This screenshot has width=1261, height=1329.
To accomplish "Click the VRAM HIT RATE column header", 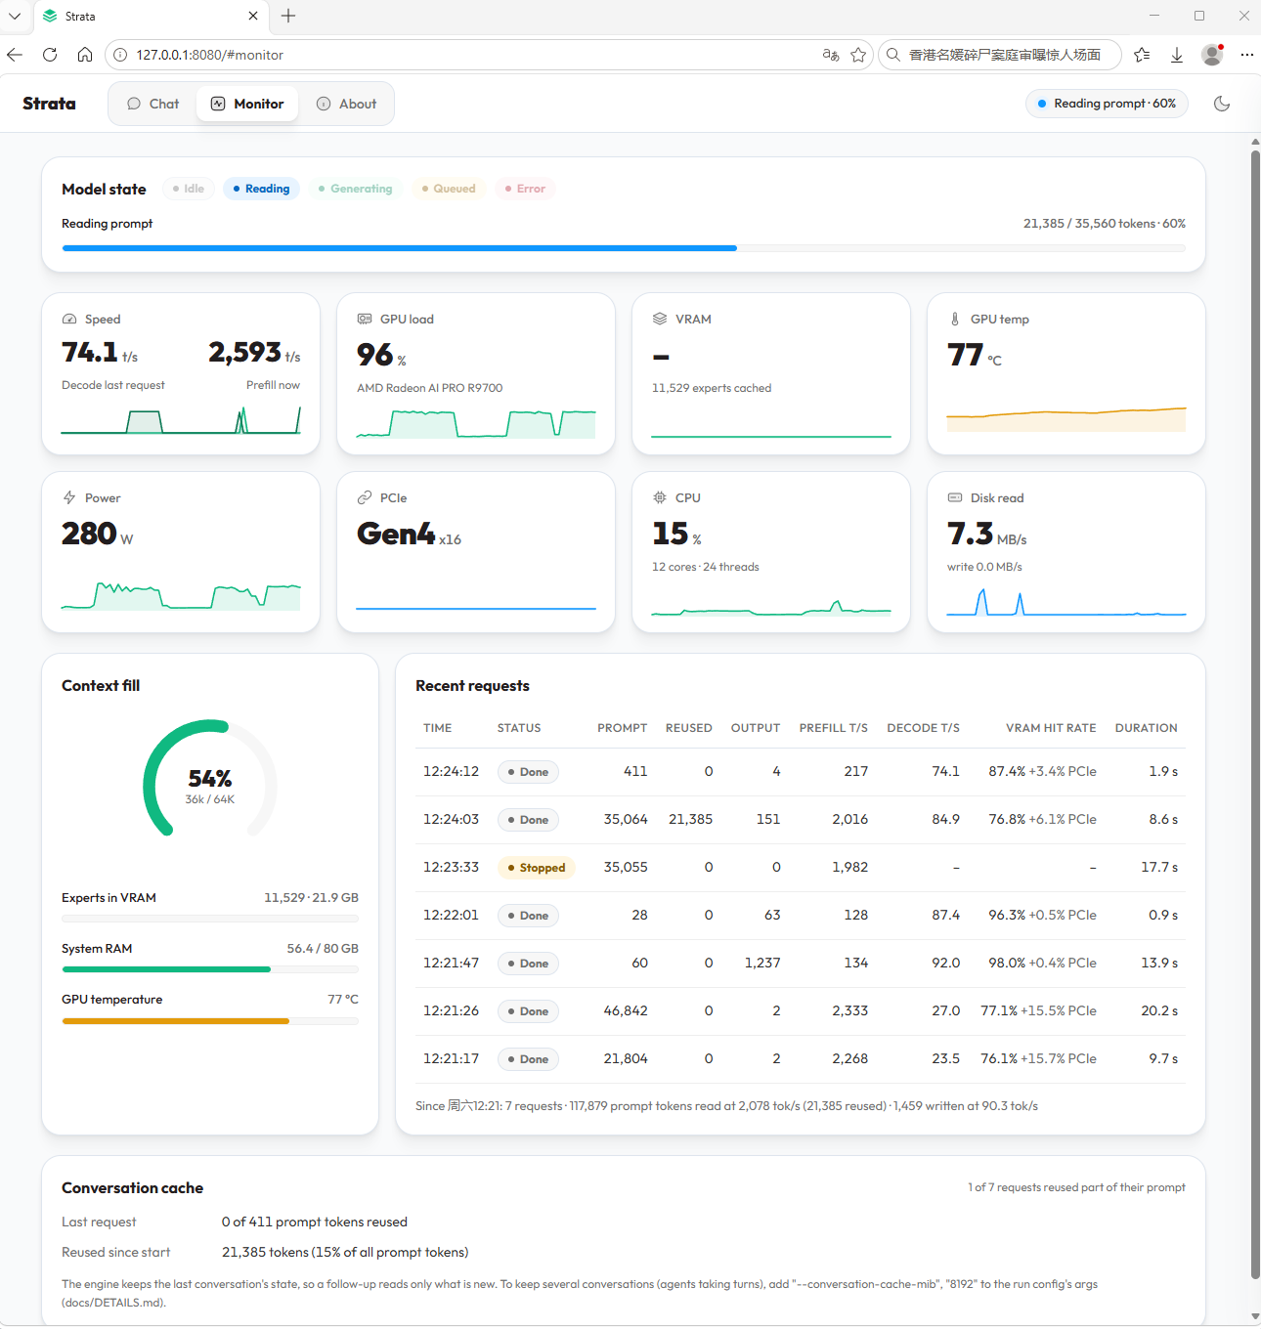I will coord(1051,728).
